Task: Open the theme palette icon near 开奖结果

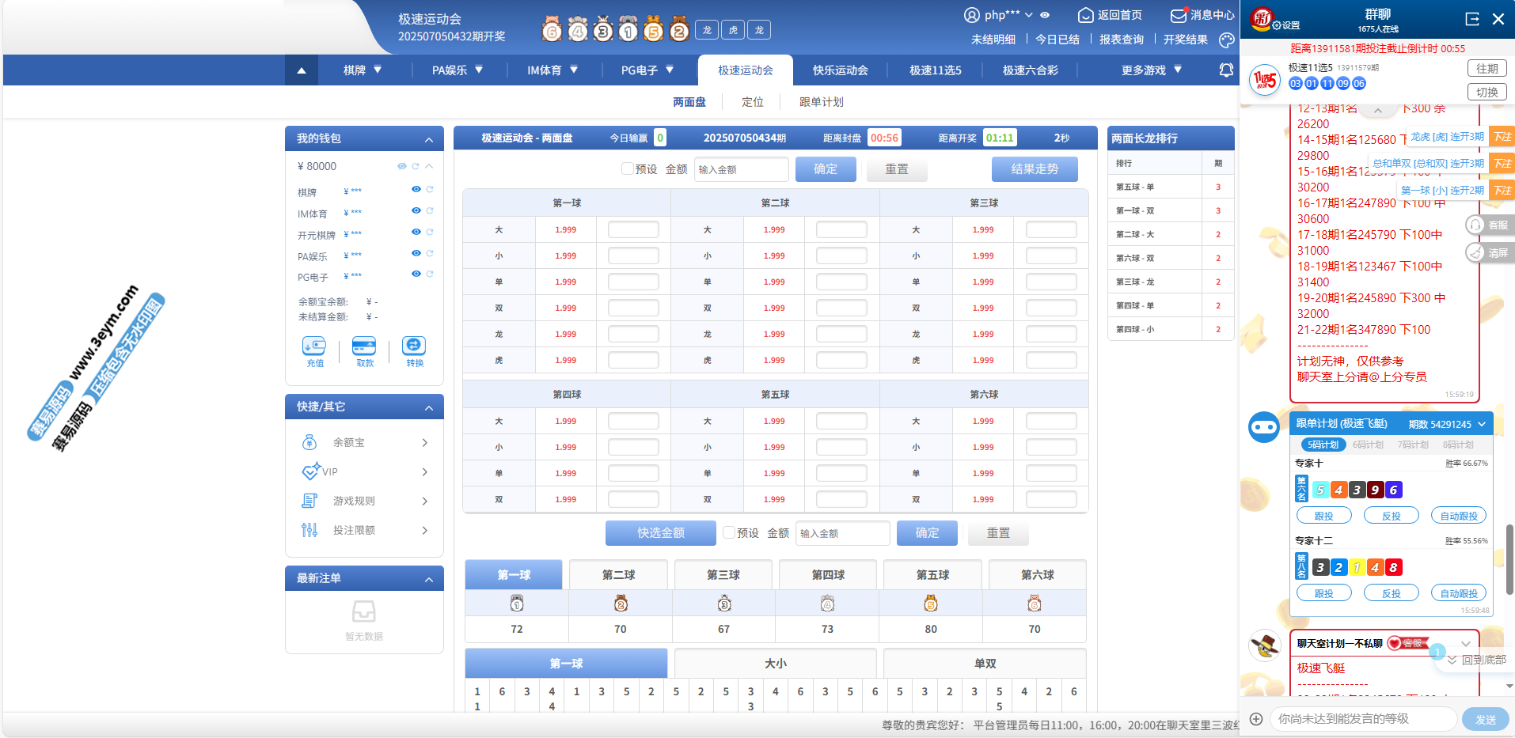Action: [1226, 40]
